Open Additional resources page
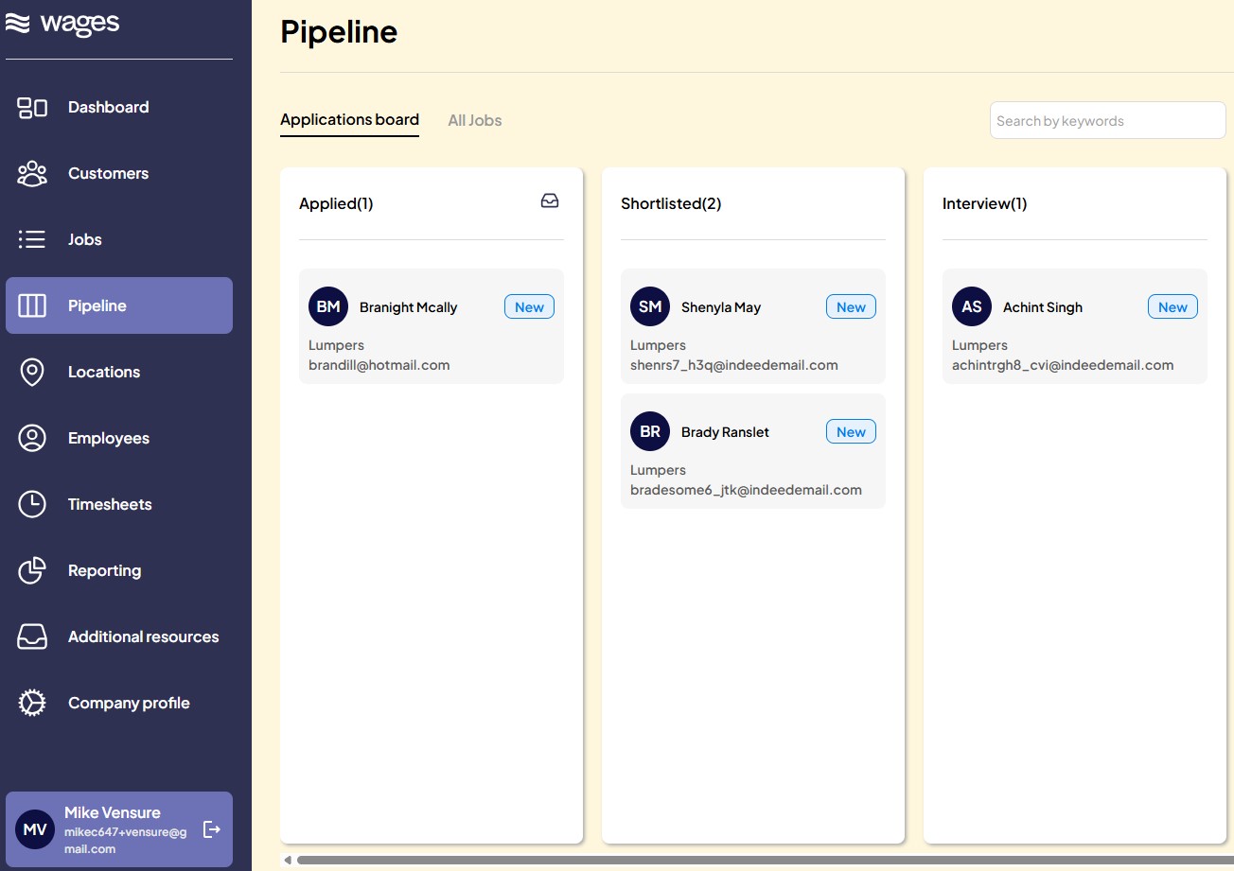1234x871 pixels. coord(119,637)
